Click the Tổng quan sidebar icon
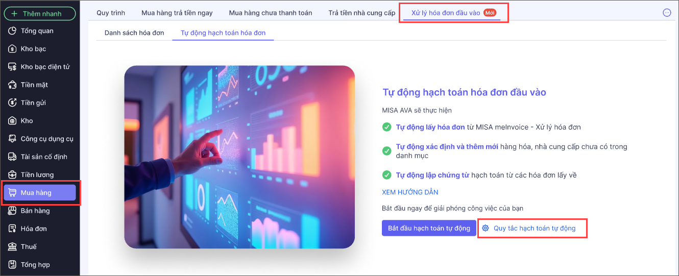Image resolution: width=679 pixels, height=276 pixels. pos(13,31)
